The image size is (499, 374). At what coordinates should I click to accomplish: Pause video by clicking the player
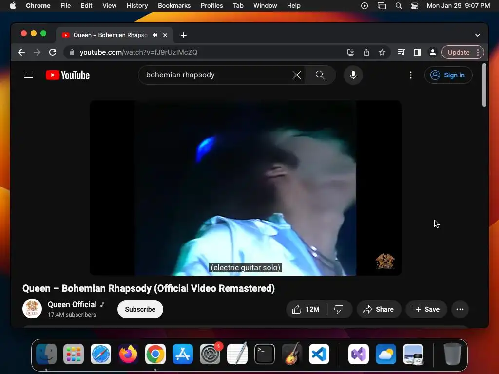246,187
